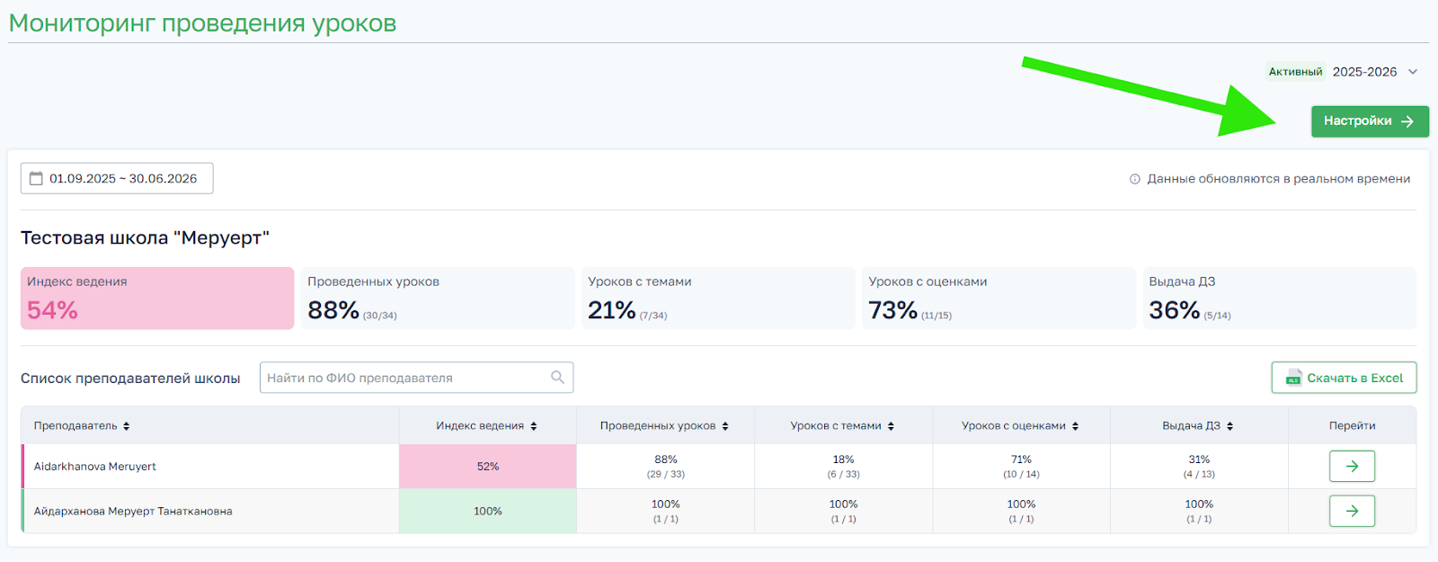The height and width of the screenshot is (562, 1438).
Task: Click the info icon beside real-time data note
Action: tap(1134, 179)
